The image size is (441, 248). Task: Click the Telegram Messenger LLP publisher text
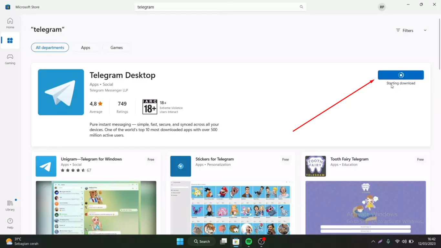pos(109,90)
